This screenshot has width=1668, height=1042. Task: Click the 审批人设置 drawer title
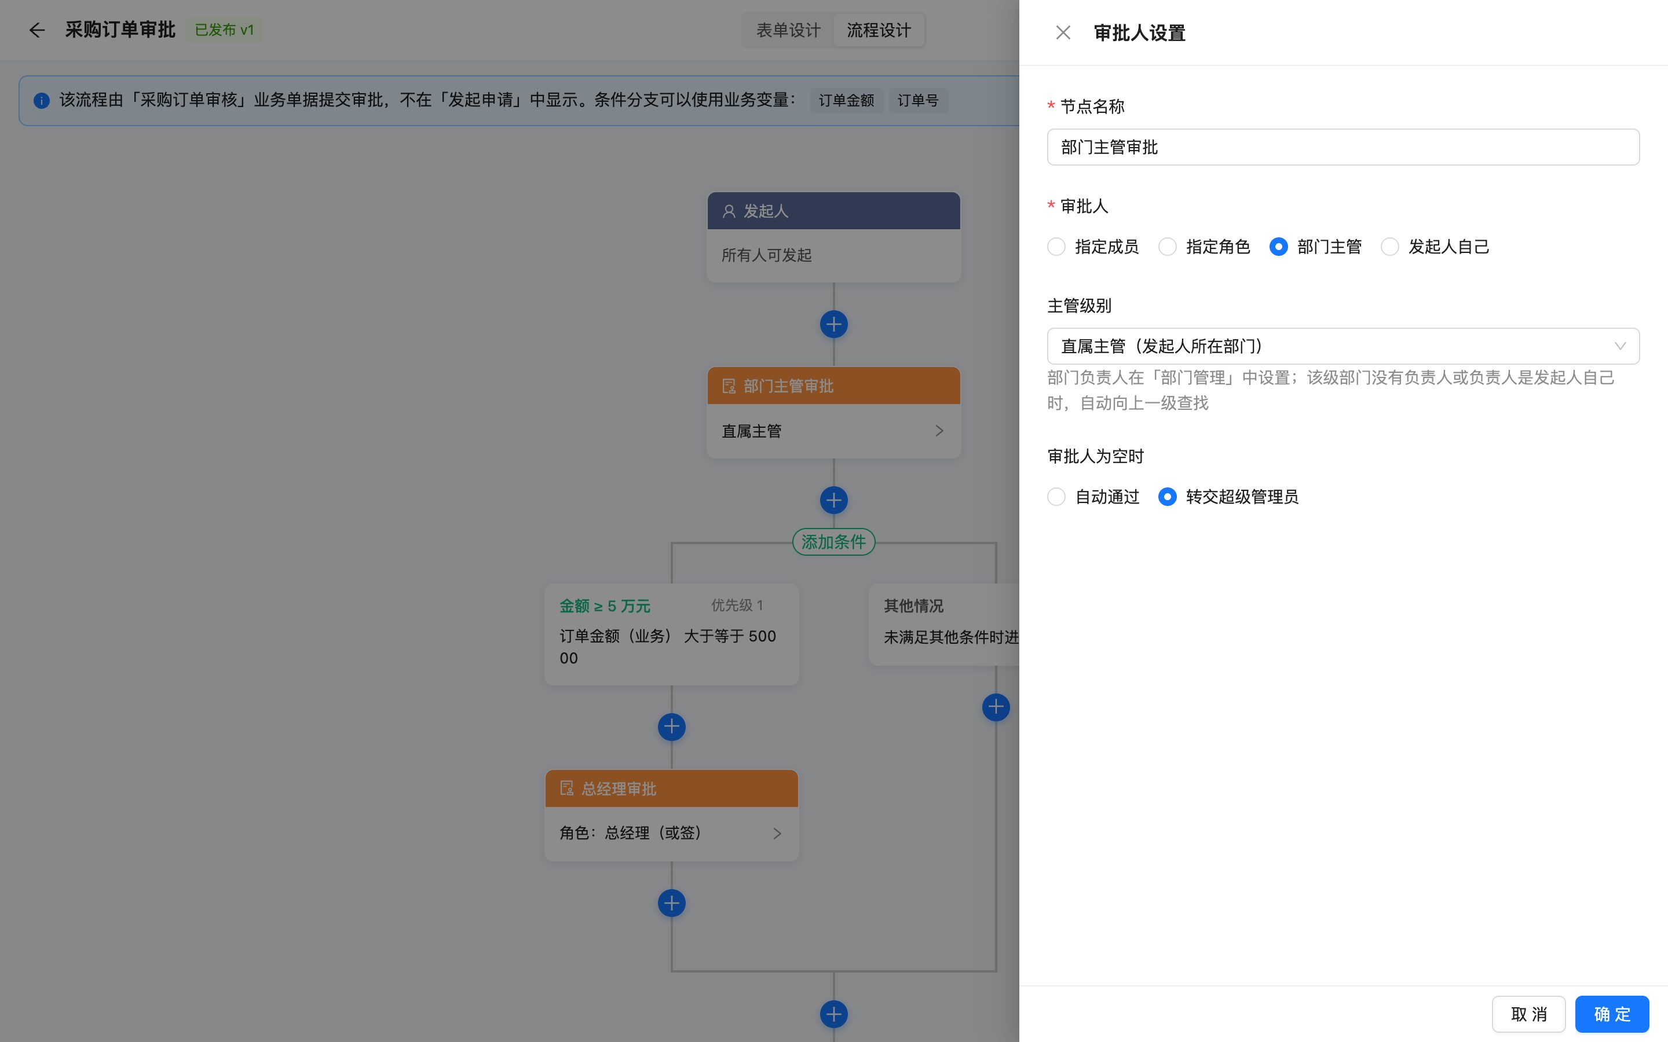pyautogui.click(x=1139, y=33)
